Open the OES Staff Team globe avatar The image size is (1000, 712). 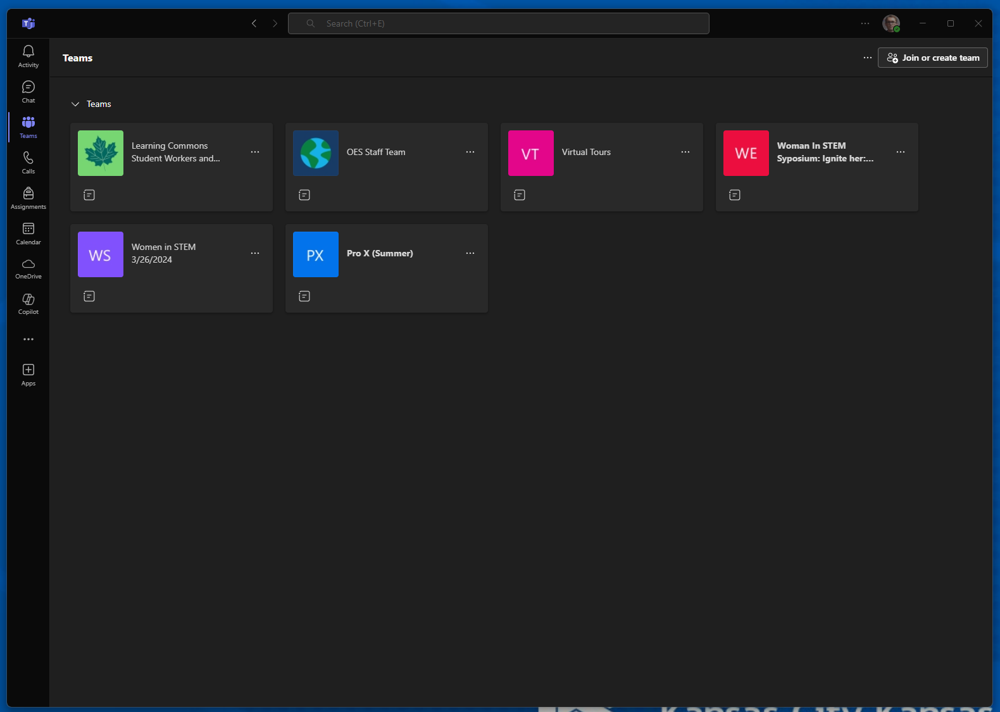pyautogui.click(x=316, y=153)
